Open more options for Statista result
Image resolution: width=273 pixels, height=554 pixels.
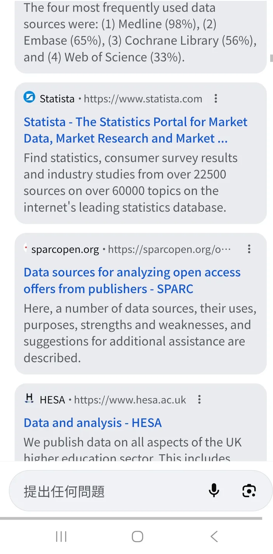point(216,99)
